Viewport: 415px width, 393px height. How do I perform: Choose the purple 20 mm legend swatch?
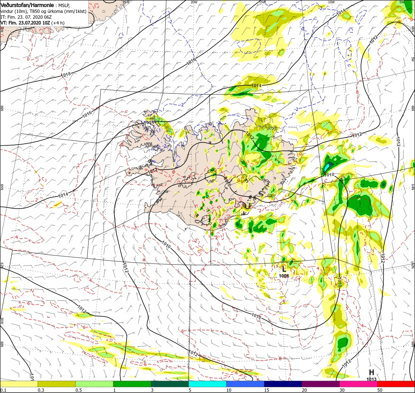click(320, 384)
